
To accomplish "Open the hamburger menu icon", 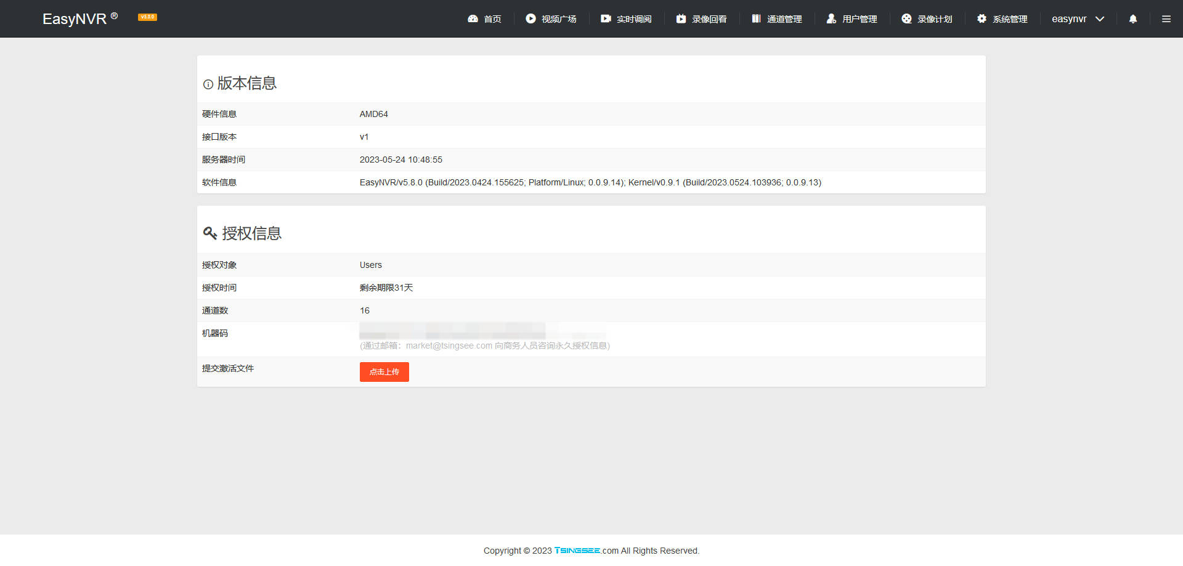I will point(1166,19).
